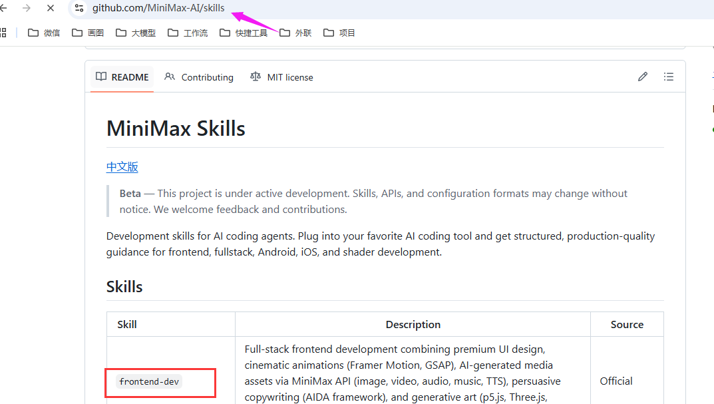Click the Source column header

(627, 324)
